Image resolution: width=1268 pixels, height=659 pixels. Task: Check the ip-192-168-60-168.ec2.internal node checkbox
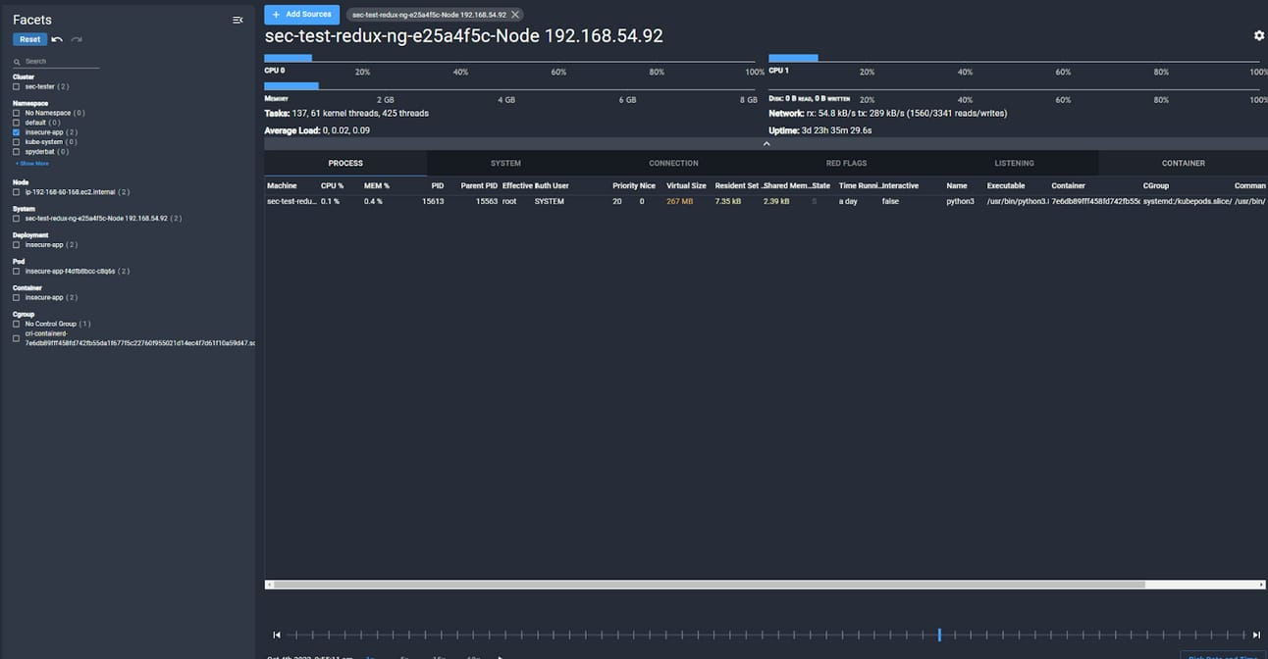click(17, 192)
